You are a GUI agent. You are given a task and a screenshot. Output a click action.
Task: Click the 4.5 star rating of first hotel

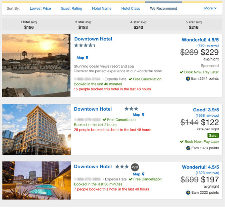tap(85, 45)
